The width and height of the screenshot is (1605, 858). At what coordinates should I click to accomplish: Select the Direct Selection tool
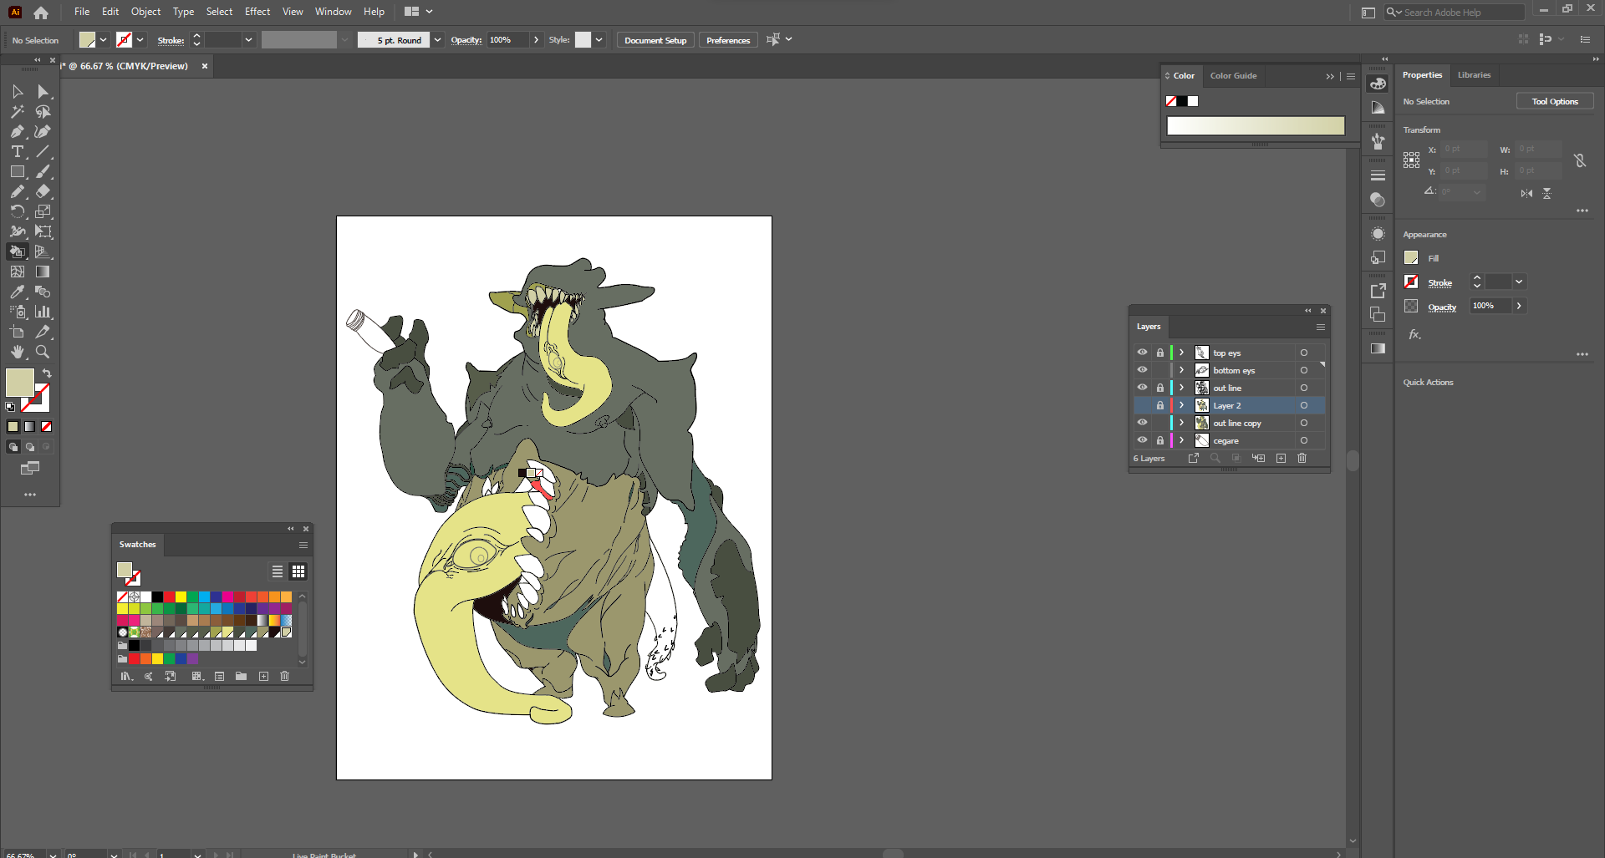(x=43, y=91)
